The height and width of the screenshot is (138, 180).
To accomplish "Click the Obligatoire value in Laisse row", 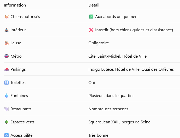I will click(x=99, y=43).
